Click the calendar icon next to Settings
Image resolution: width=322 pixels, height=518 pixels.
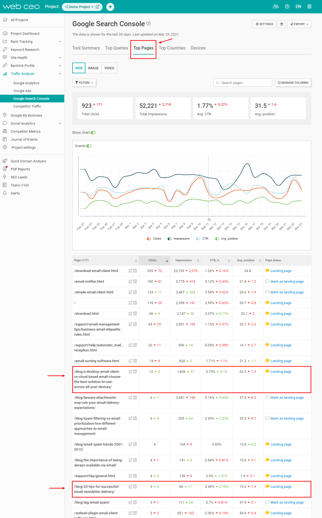tap(282, 24)
